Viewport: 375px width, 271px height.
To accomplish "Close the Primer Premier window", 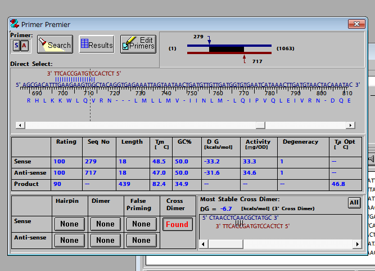I will point(356,24).
